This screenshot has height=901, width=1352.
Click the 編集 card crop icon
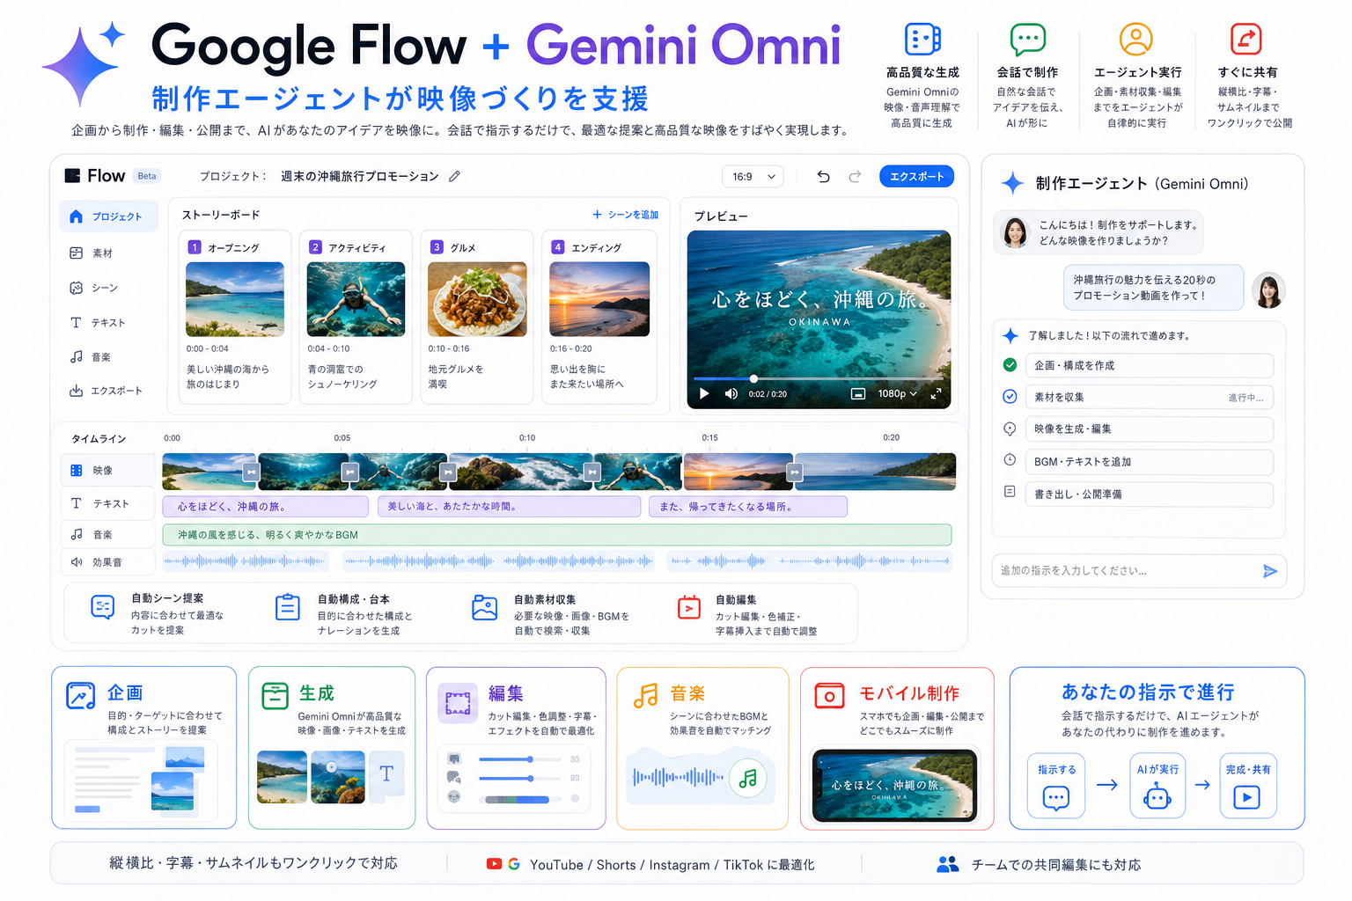458,703
